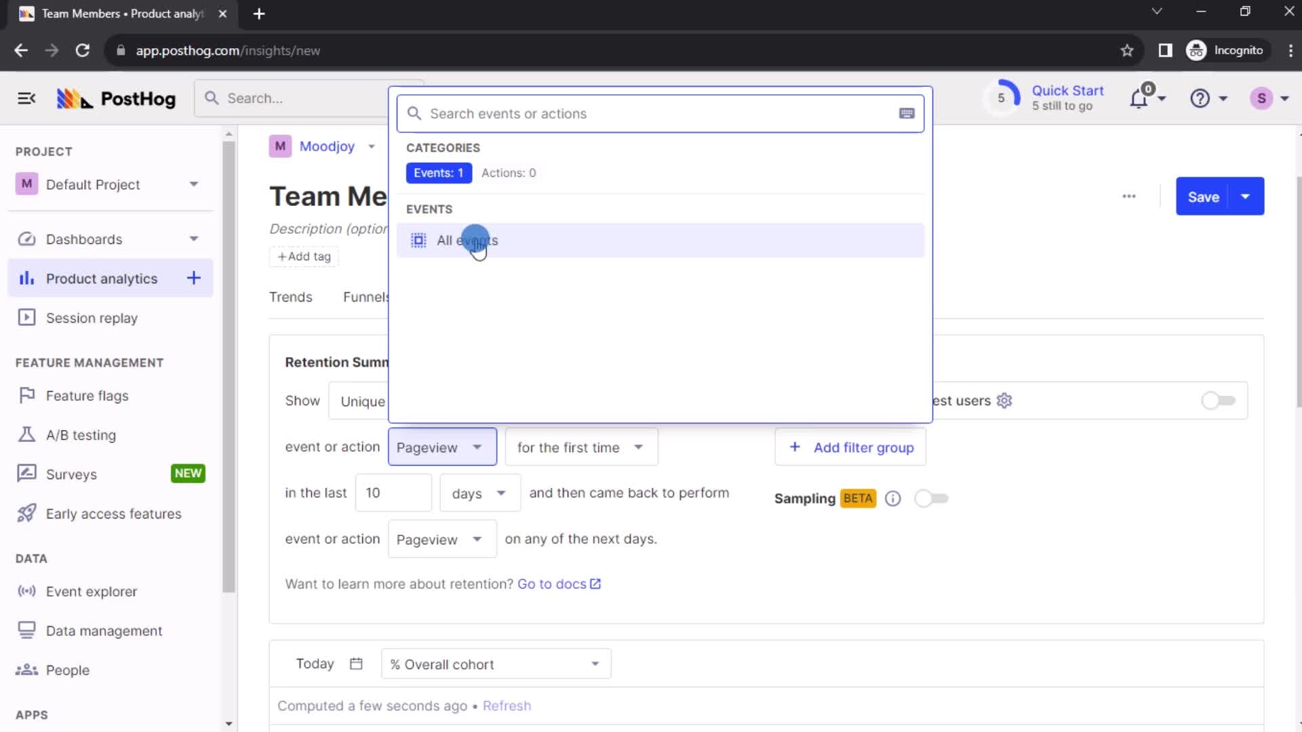Select Session replay icon
Viewport: 1302px width, 732px height.
tap(27, 317)
